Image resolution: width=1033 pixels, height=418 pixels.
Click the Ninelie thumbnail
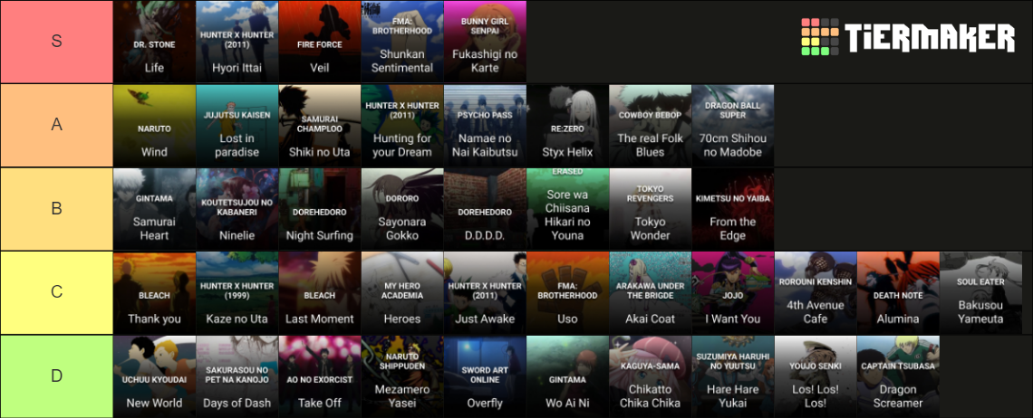237,209
